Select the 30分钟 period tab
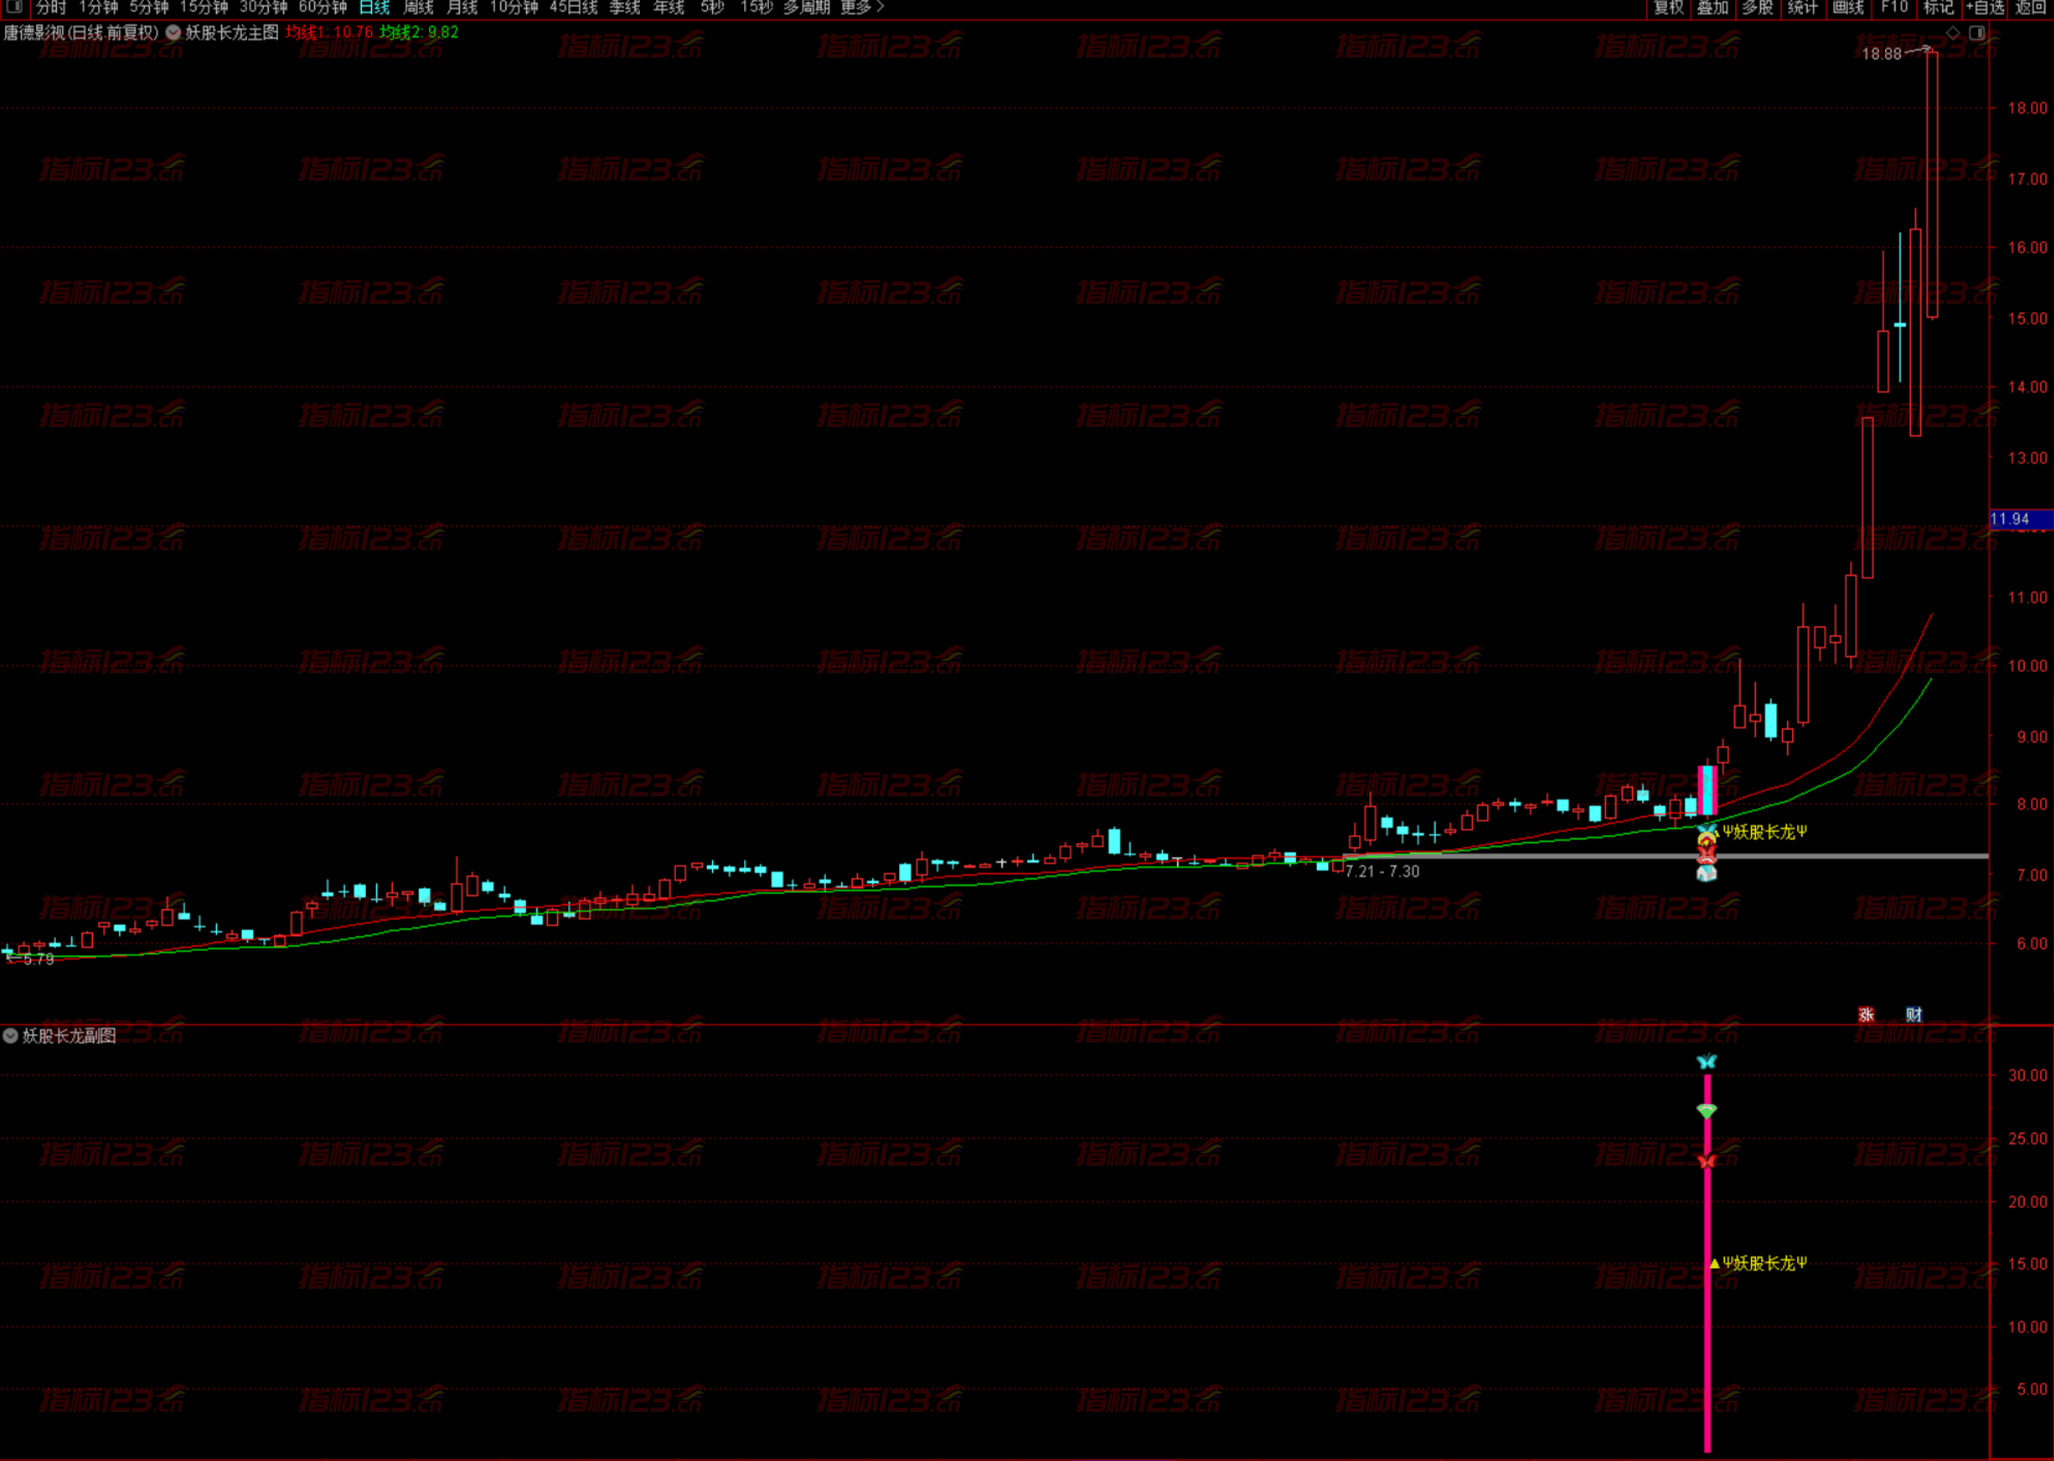This screenshot has height=1461, width=2054. [x=264, y=7]
